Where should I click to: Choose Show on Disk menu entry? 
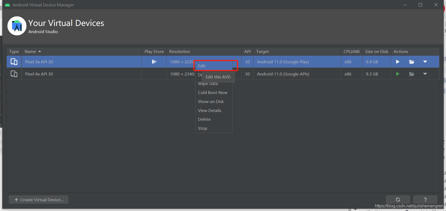pos(214,101)
